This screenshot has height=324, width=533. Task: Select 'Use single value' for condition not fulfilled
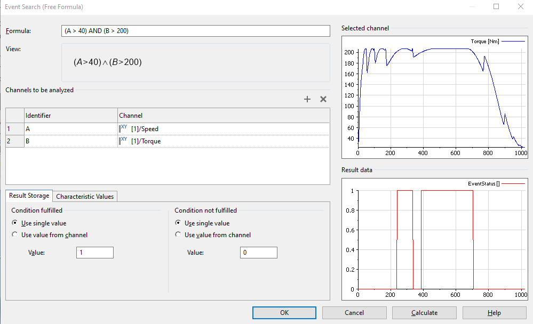point(178,223)
